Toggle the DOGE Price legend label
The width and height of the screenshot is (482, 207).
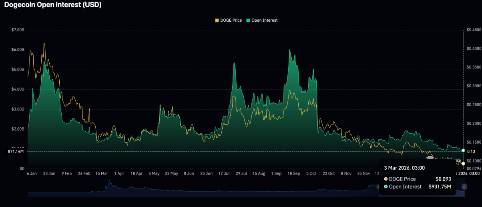click(231, 20)
